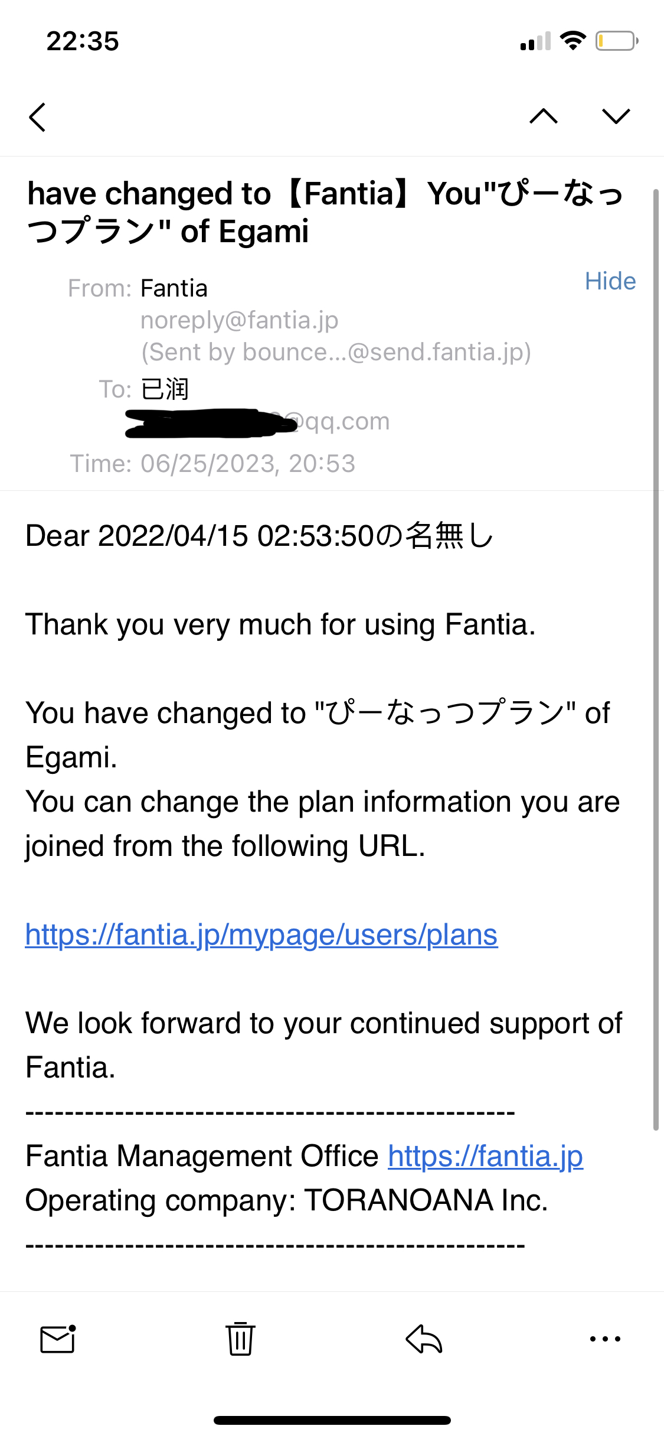Tap the redacted qq.com recipient address

coord(257,422)
